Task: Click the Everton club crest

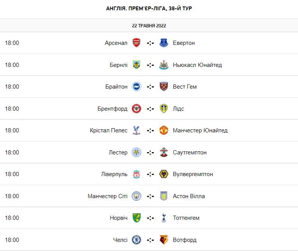Action: (164, 43)
